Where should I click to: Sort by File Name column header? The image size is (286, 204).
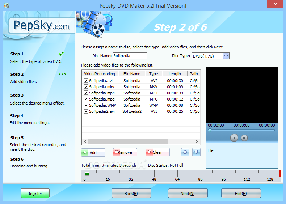tap(132, 74)
